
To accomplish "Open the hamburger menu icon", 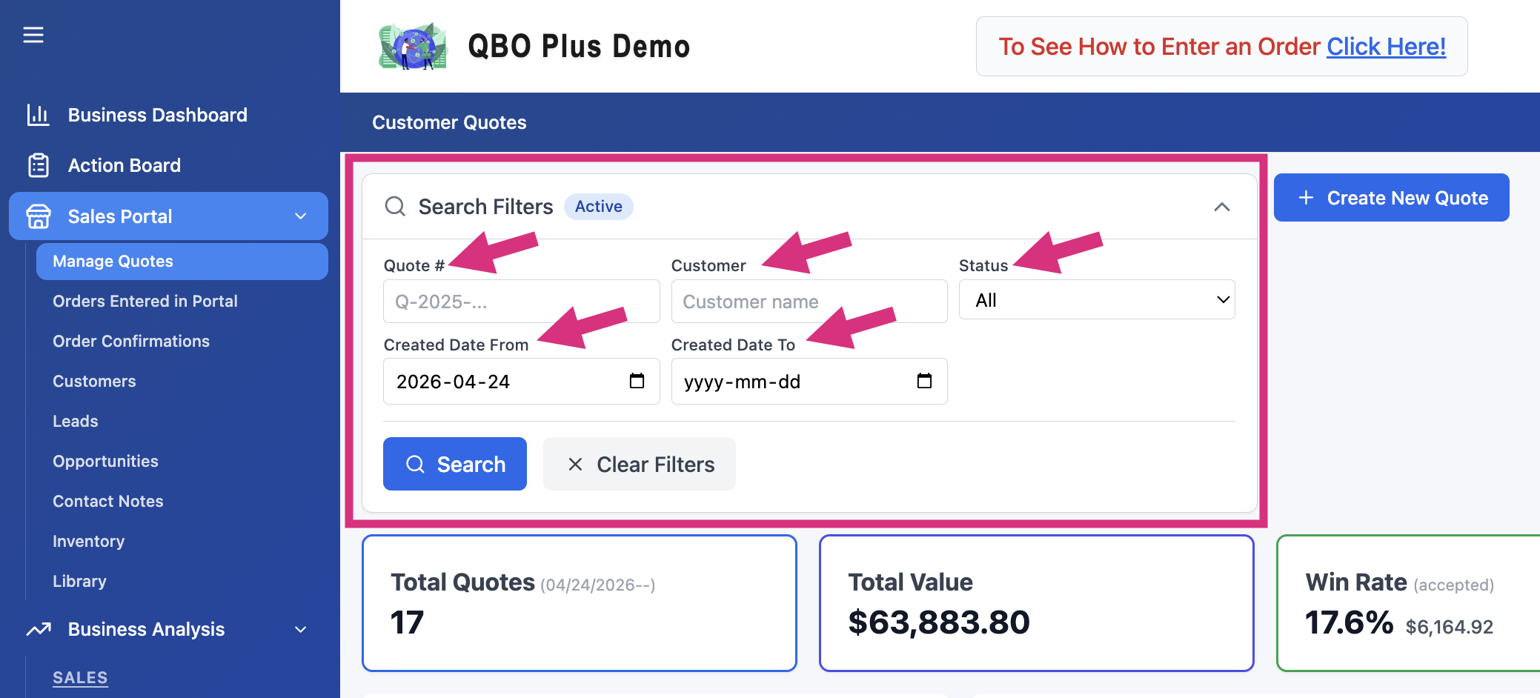I will [33, 35].
